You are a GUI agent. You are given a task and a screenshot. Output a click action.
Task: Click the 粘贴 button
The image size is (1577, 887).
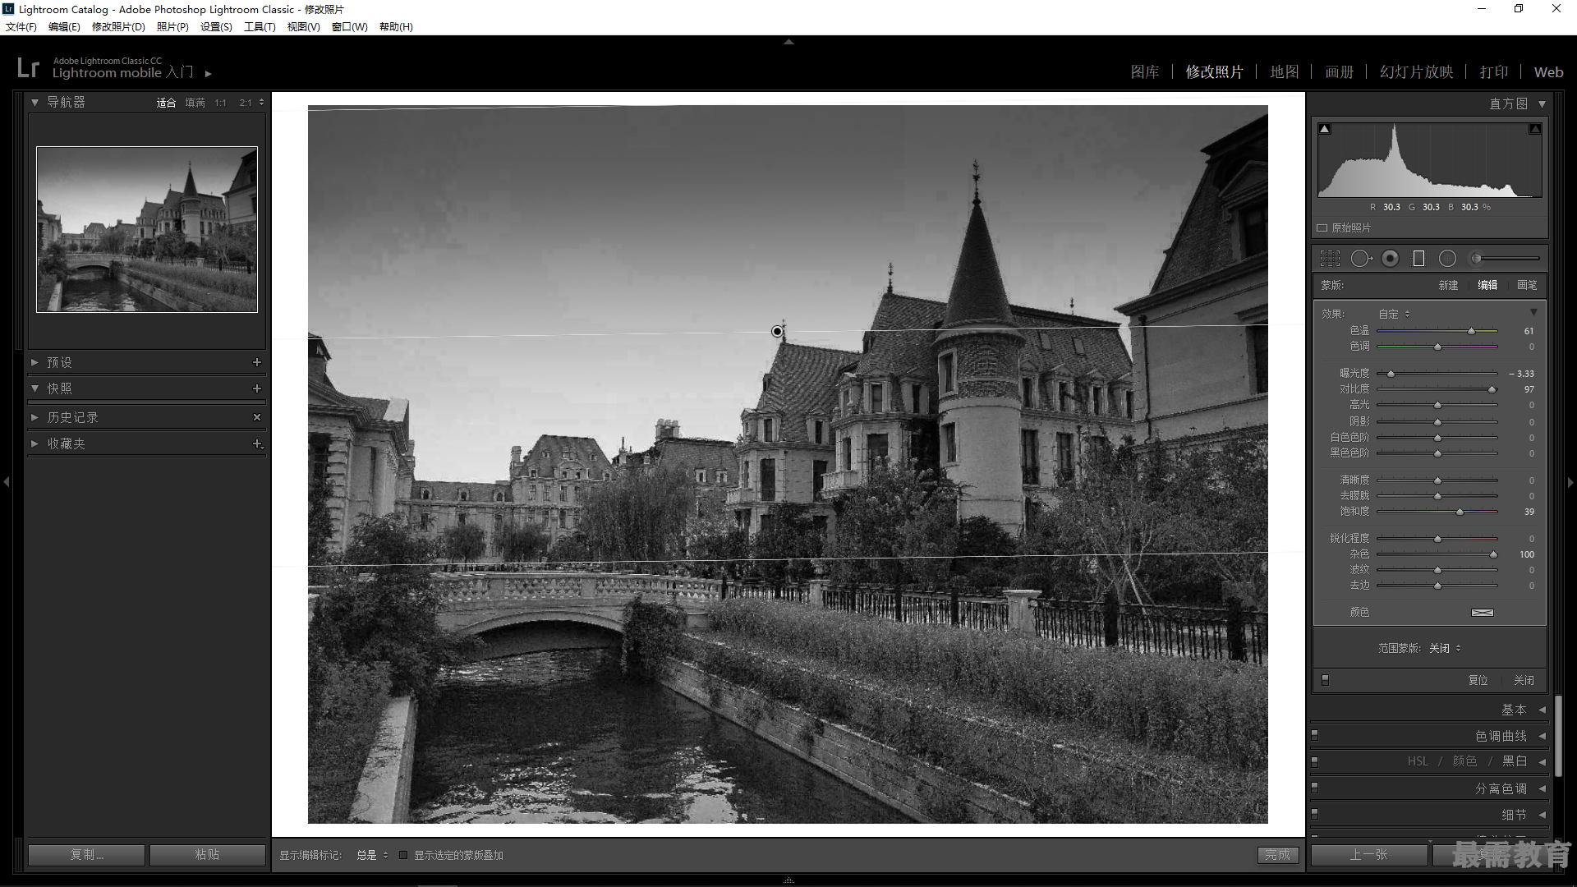coord(208,855)
